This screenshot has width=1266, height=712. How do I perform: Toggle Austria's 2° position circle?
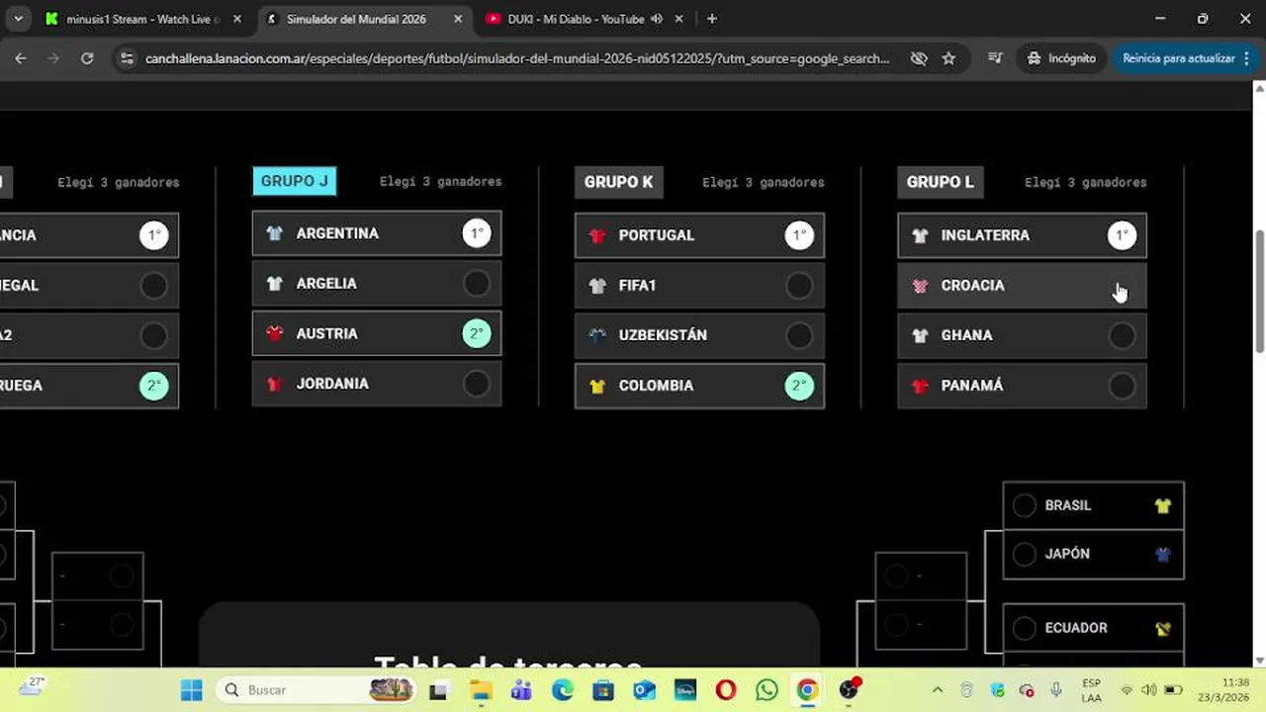pyautogui.click(x=477, y=333)
